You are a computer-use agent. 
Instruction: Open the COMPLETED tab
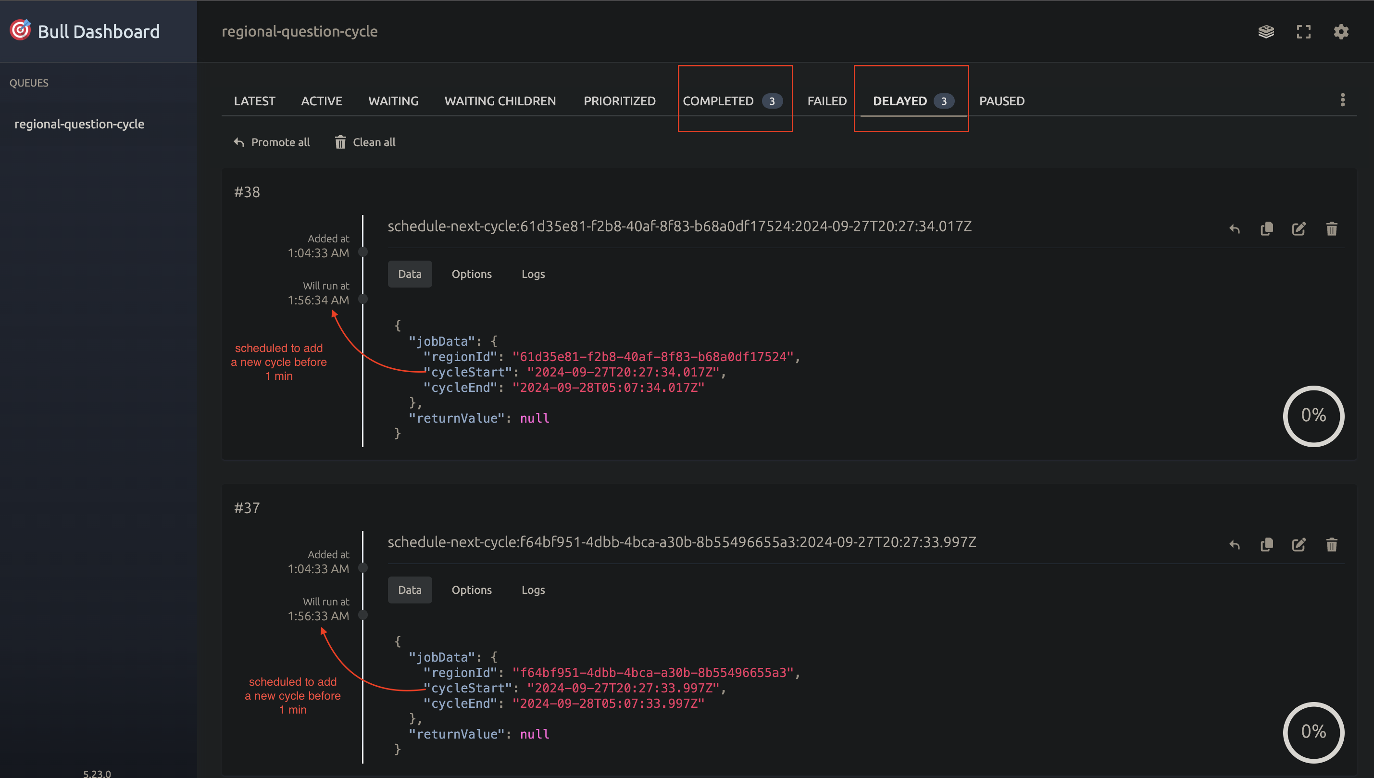coord(732,101)
